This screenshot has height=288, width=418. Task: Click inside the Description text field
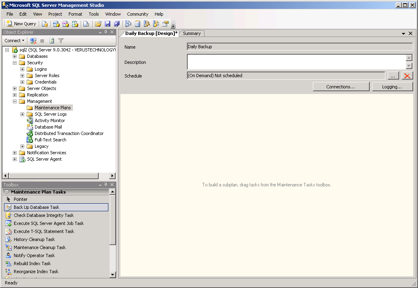(x=296, y=62)
